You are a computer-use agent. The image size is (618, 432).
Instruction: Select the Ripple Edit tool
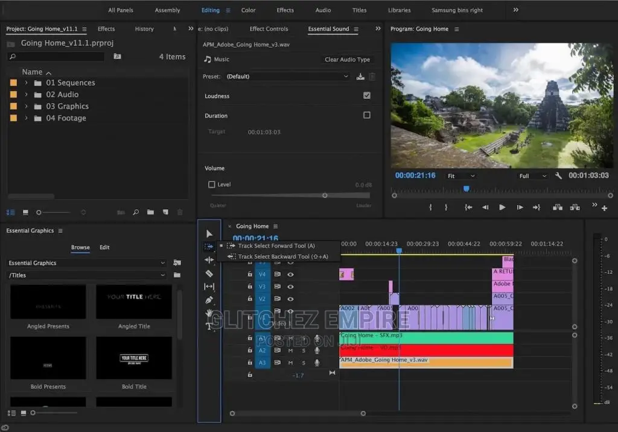[x=209, y=260]
